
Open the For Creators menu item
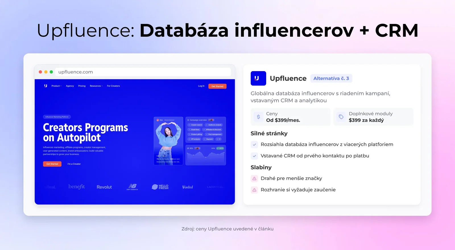pyautogui.click(x=113, y=86)
